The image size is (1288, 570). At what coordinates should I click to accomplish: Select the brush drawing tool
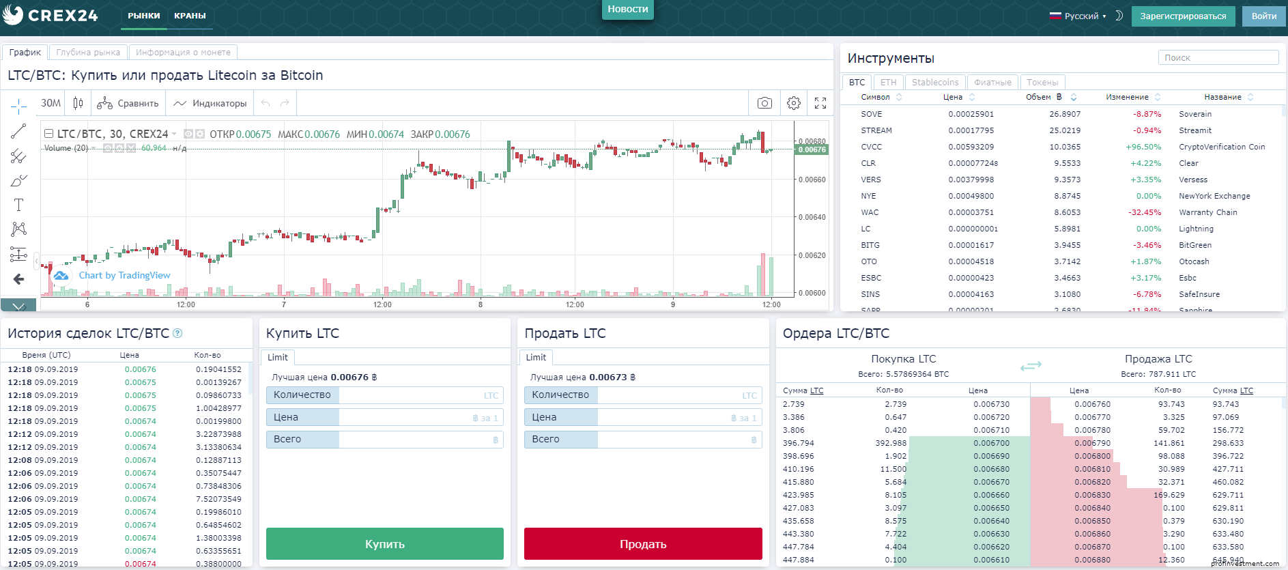(18, 181)
